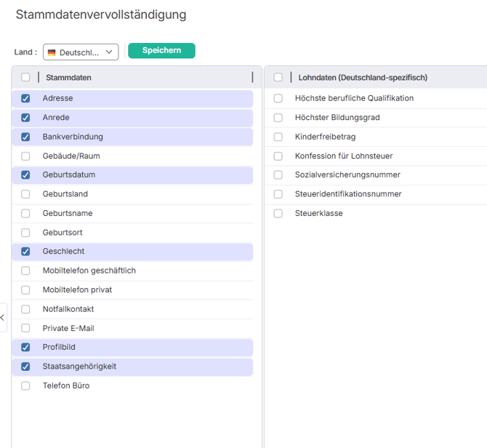Toggle select-all checkbox in Lohndaten header

[278, 78]
